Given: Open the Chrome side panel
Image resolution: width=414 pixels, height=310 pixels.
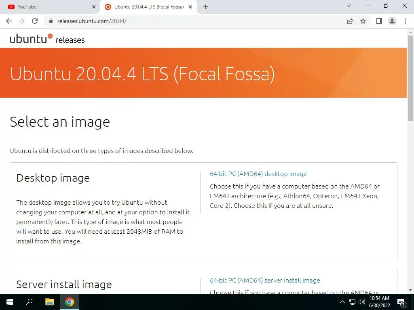Looking at the screenshot, I should (x=379, y=21).
